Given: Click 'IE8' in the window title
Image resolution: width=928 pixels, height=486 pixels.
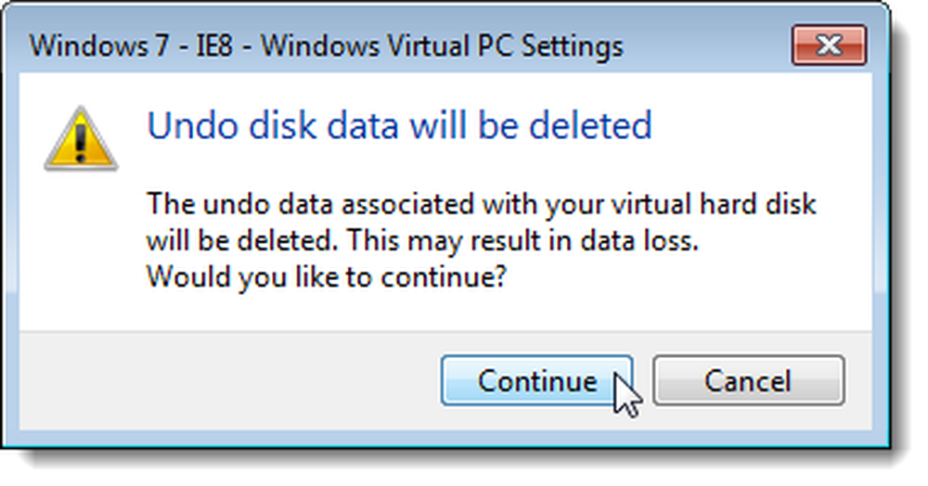Looking at the screenshot, I should [x=214, y=46].
